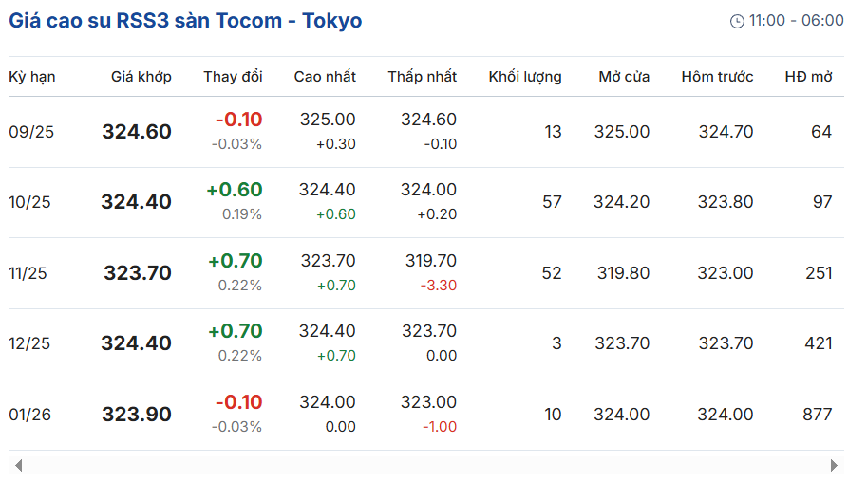
Task: Click the 323.90 matched price
Action: (x=137, y=415)
